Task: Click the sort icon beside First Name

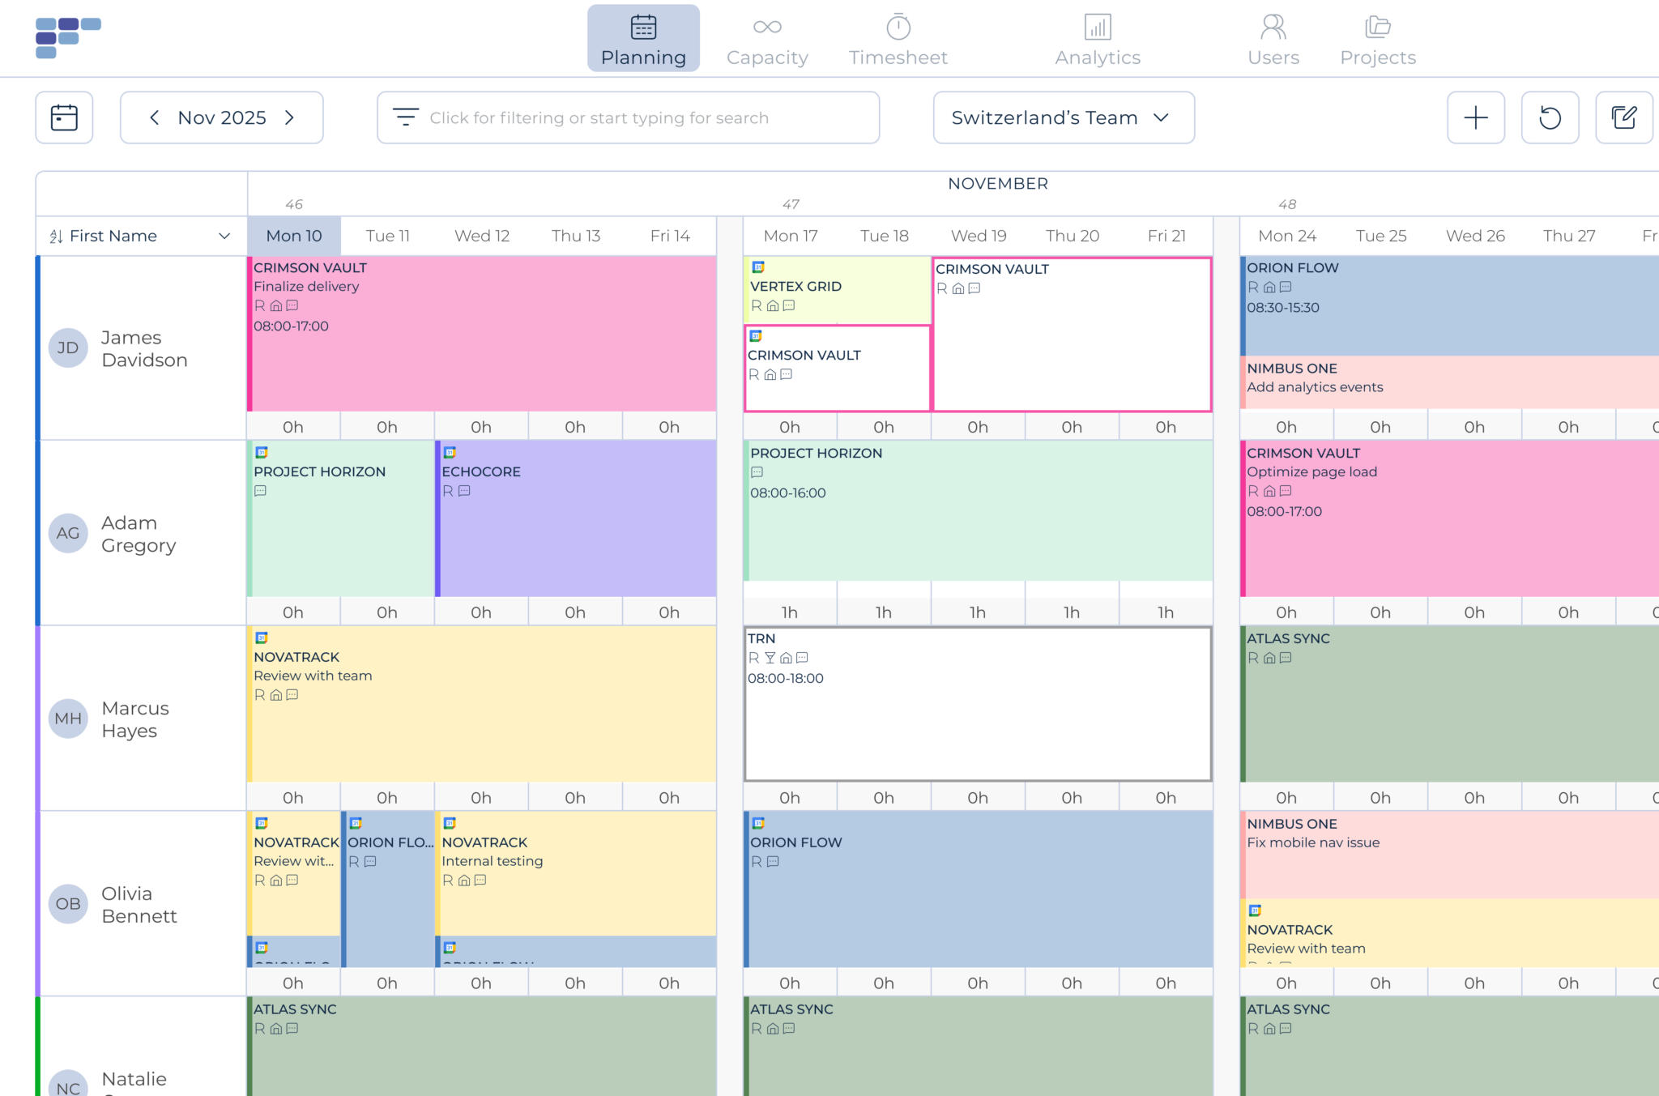Action: [56, 237]
